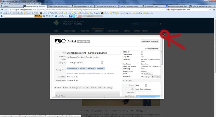The height and width of the screenshot is (117, 216).
Task: Remove the landesarchiv tag
Action: coord(95,68)
